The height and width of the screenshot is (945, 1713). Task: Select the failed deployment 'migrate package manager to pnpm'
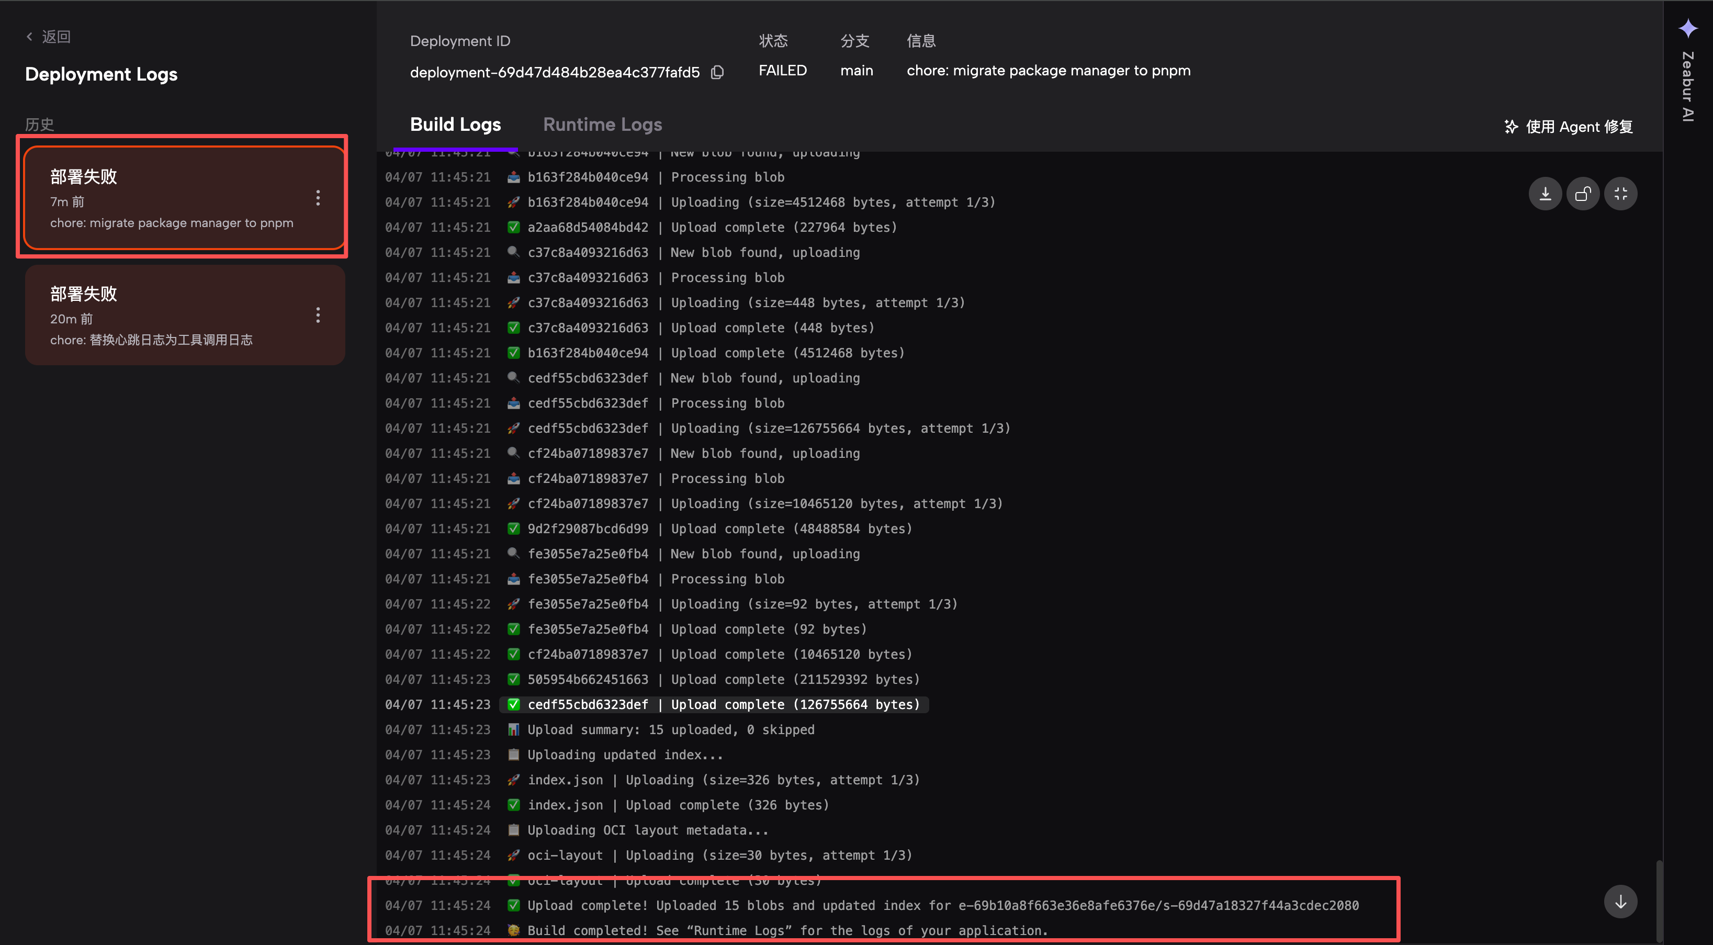pyautogui.click(x=185, y=197)
